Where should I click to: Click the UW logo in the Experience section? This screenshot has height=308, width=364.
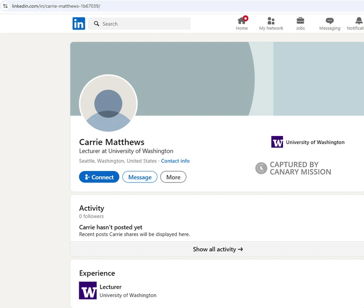[x=88, y=290]
